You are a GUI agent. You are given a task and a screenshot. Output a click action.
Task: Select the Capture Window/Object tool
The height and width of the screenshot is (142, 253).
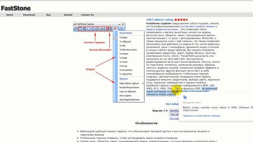pyautogui.click(x=84, y=29)
